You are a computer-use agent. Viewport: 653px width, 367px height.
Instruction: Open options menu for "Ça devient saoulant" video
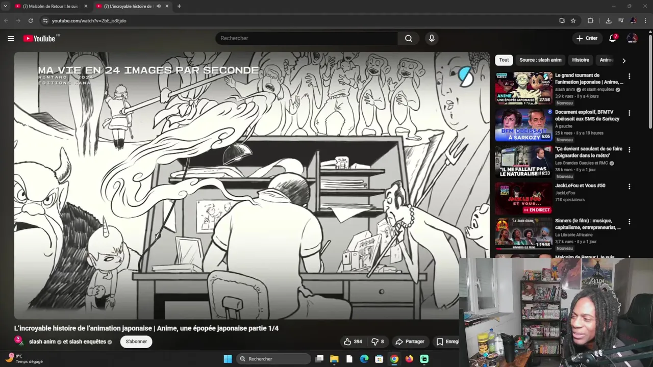[629, 149]
